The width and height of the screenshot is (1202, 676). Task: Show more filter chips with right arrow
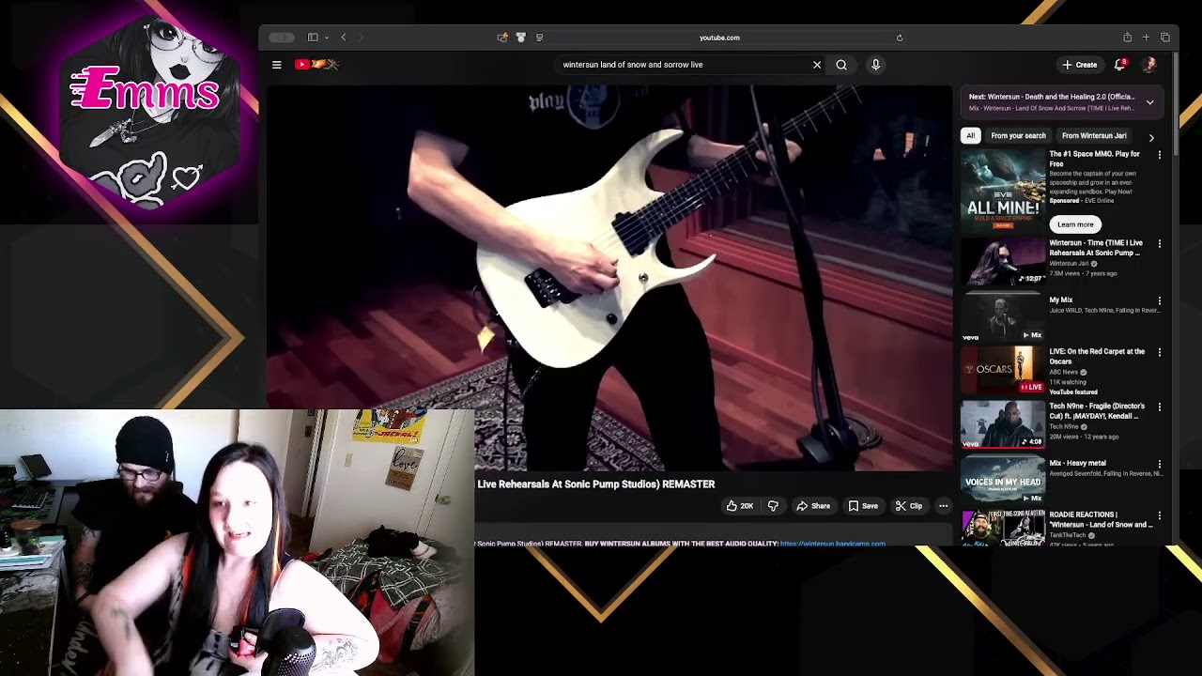[1151, 137]
